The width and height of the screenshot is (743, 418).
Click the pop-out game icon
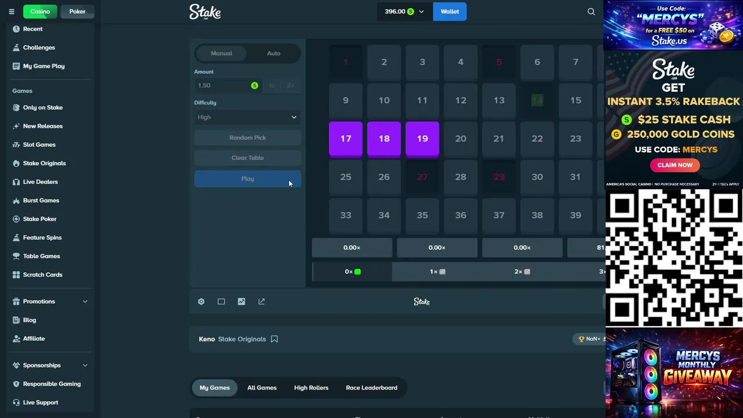click(x=261, y=302)
